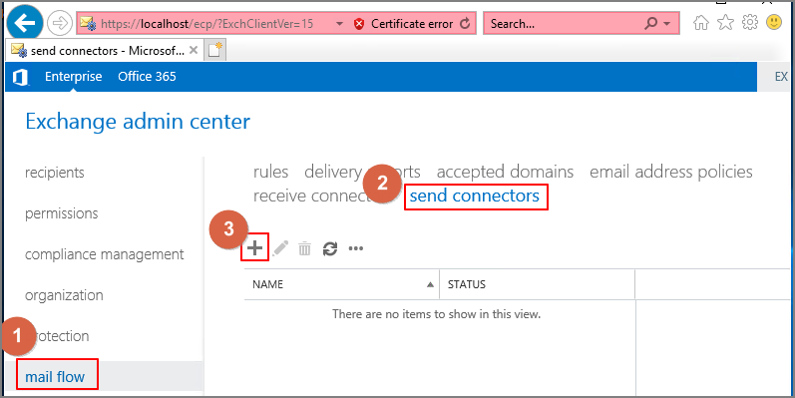Go to the accepted domains tab
The width and height of the screenshot is (795, 398).
(505, 172)
